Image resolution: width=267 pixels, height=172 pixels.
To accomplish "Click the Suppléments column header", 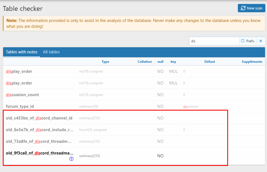I will (x=252, y=62).
